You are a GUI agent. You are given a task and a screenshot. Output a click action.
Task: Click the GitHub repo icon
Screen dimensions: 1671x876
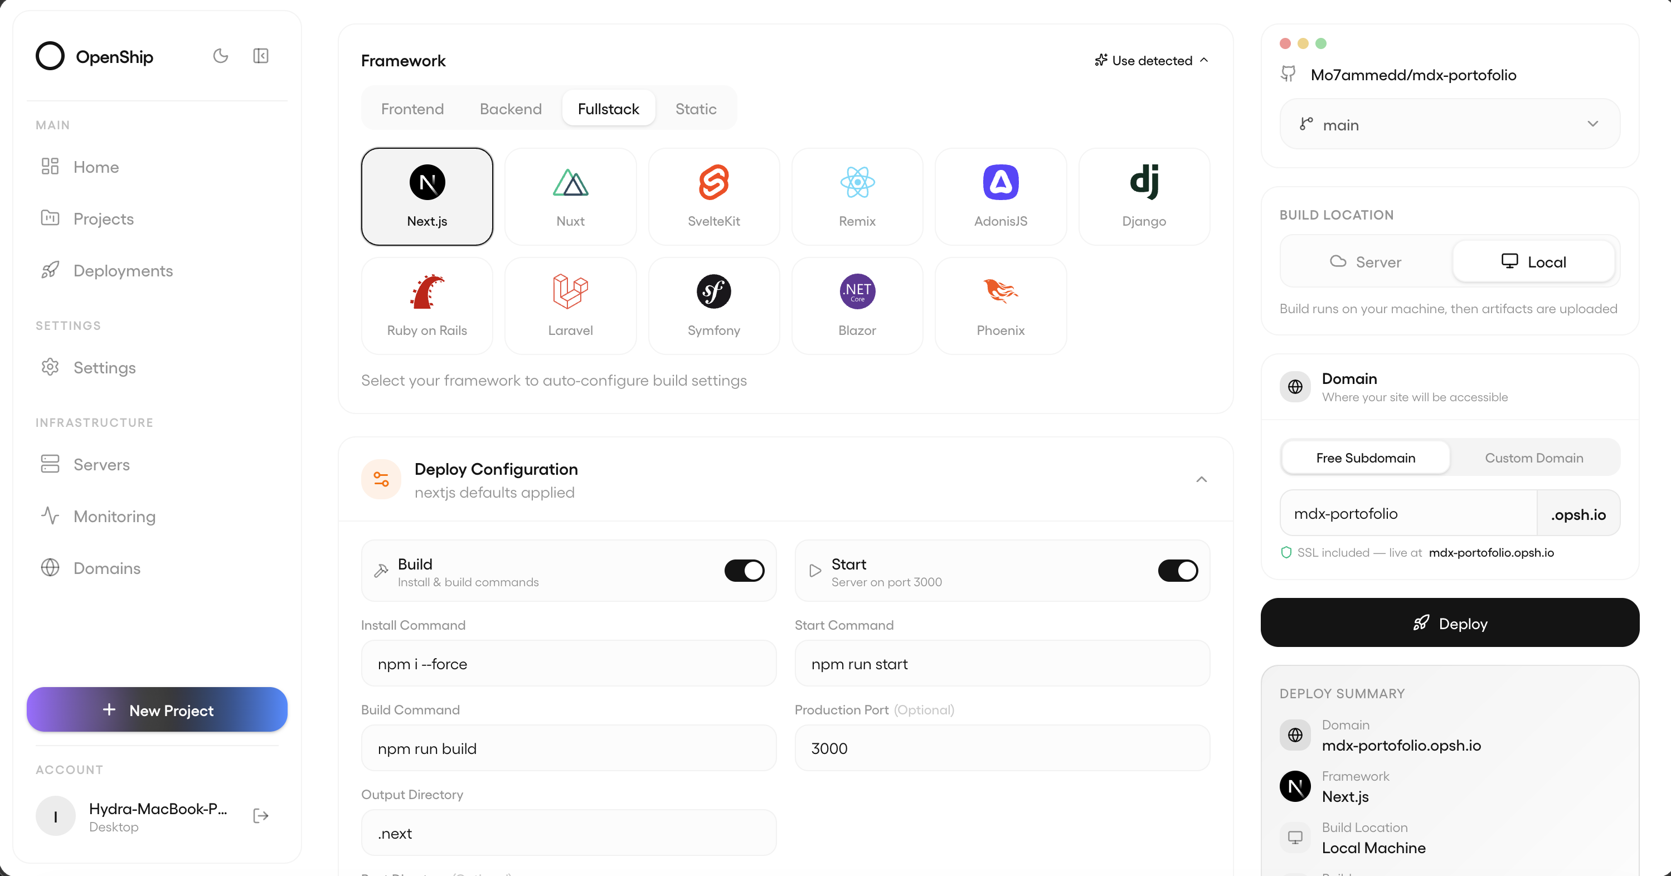pyautogui.click(x=1288, y=74)
